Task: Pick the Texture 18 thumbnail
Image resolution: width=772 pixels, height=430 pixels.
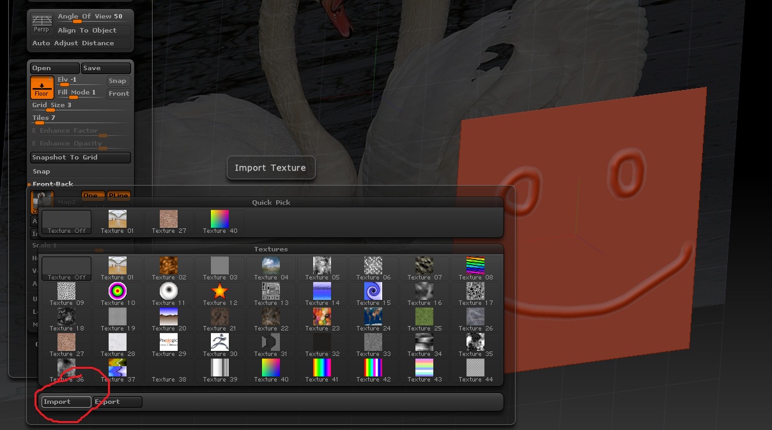Action: coord(66,320)
